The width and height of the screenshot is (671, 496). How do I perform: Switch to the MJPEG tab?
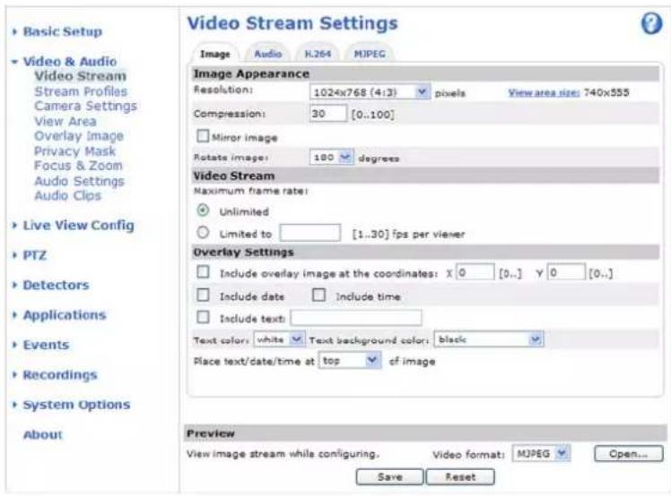tap(370, 54)
